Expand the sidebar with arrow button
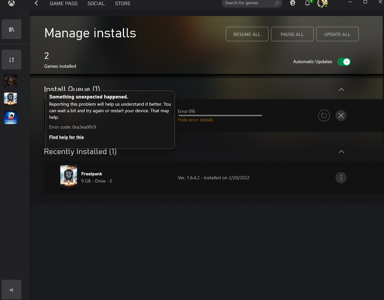Image resolution: width=384 pixels, height=300 pixels. [11, 290]
